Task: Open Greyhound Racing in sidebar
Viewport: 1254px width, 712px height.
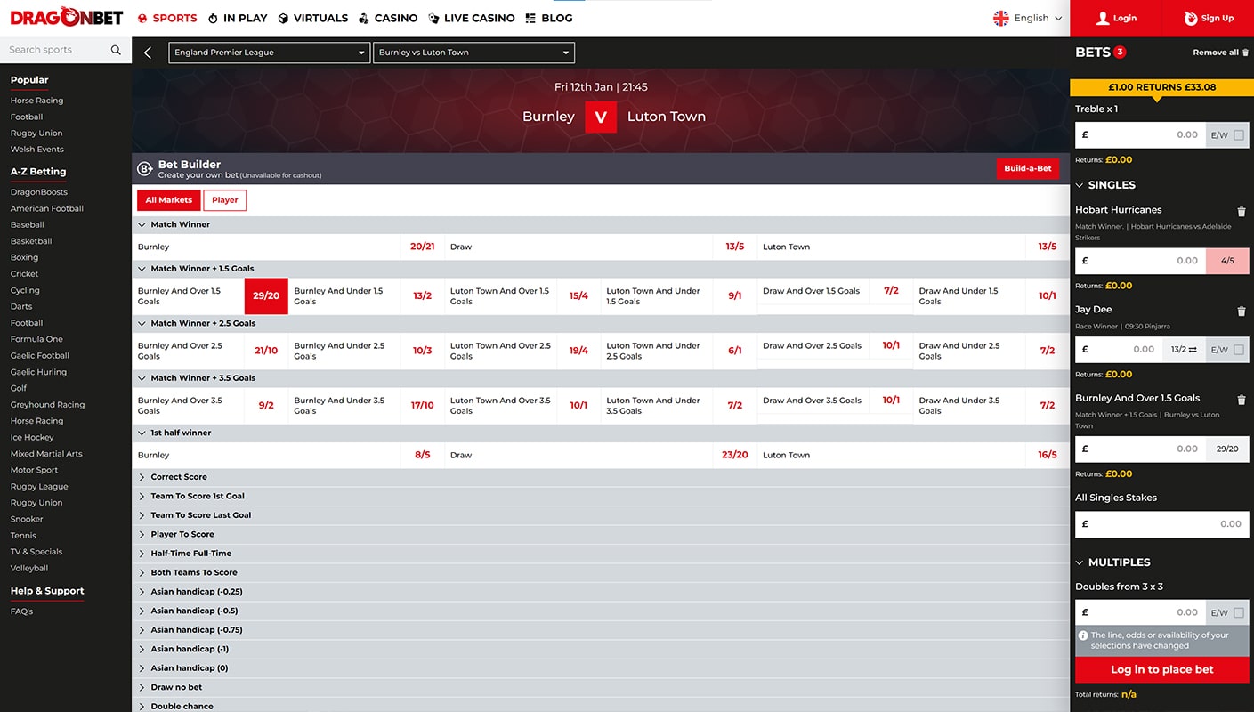Action: point(47,405)
